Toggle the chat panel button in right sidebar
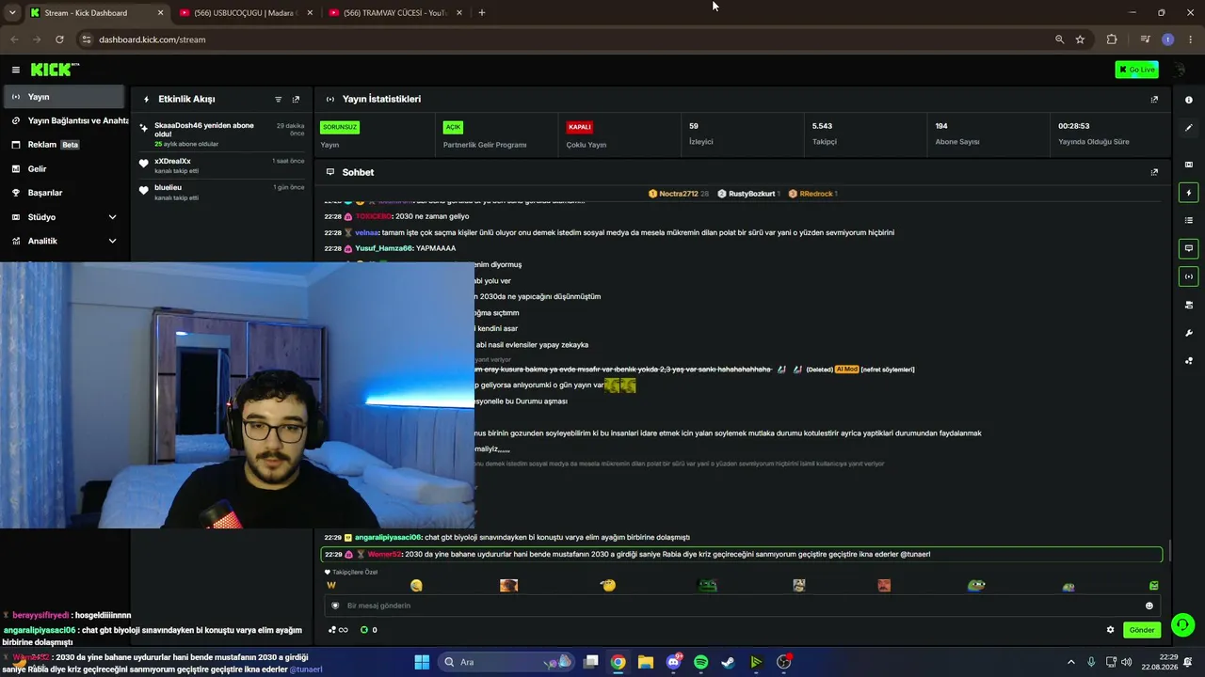The height and width of the screenshot is (677, 1205). [1188, 248]
